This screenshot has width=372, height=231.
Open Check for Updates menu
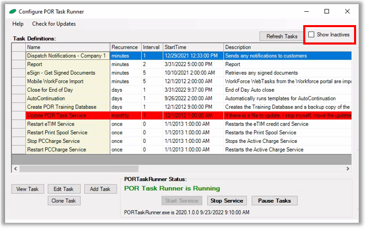tap(54, 24)
